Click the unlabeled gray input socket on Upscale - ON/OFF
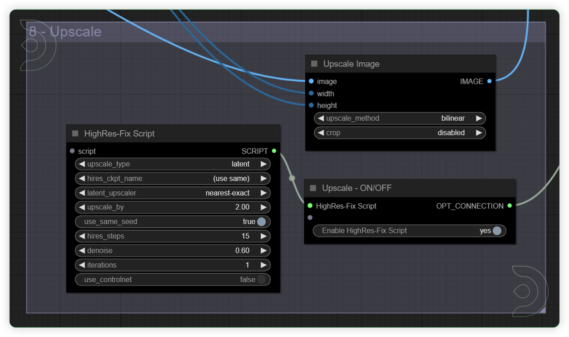Screen dimensions: 569x337 [x=310, y=217]
